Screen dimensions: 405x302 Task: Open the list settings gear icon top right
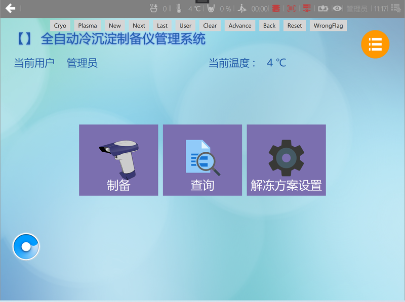(396, 9)
